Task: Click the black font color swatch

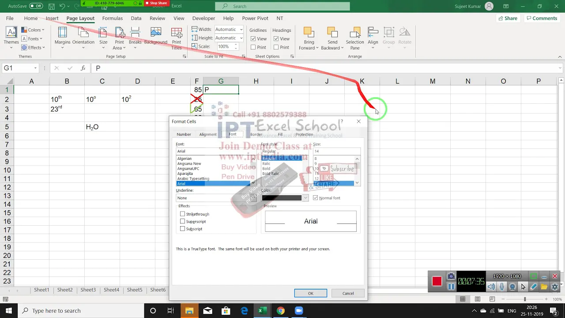Action: (282, 198)
